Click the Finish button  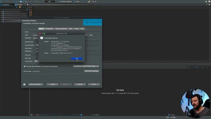pyautogui.click(x=94, y=84)
